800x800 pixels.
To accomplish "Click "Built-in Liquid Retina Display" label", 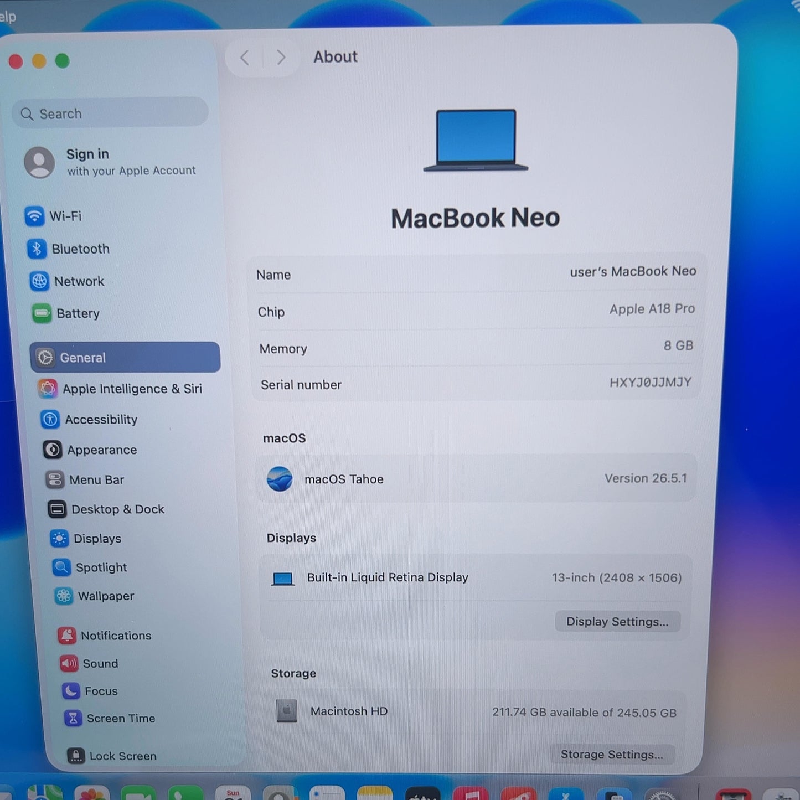I will (x=388, y=577).
